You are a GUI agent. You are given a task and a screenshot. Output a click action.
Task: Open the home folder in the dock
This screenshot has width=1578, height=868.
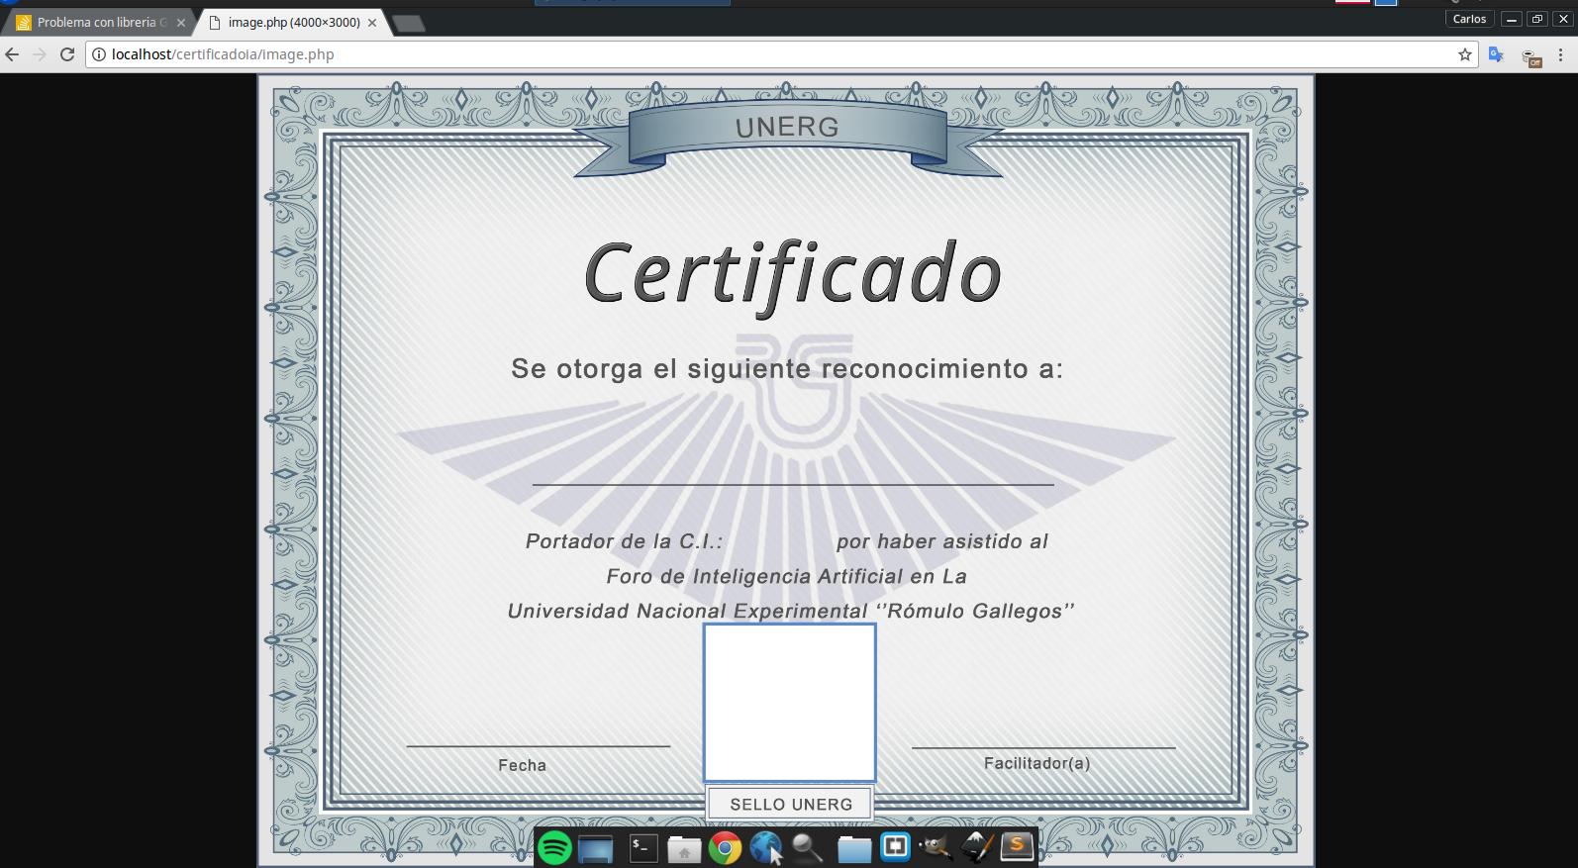(x=683, y=849)
